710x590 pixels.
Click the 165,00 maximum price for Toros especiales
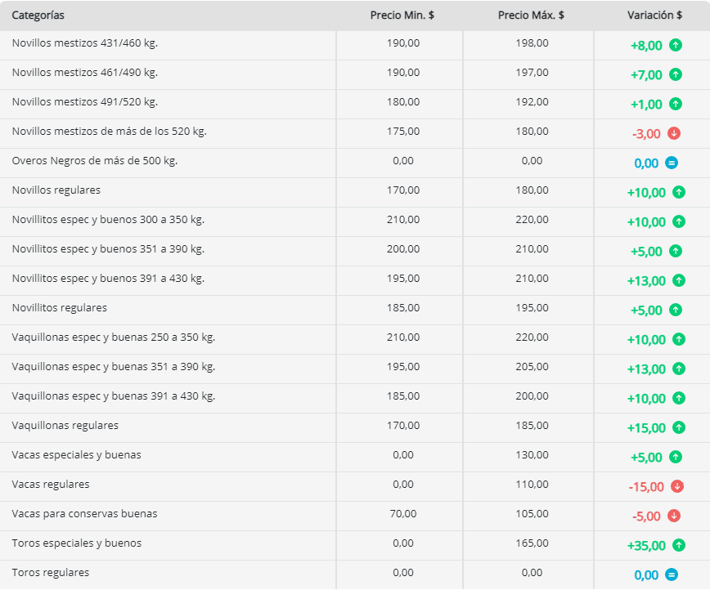532,543
